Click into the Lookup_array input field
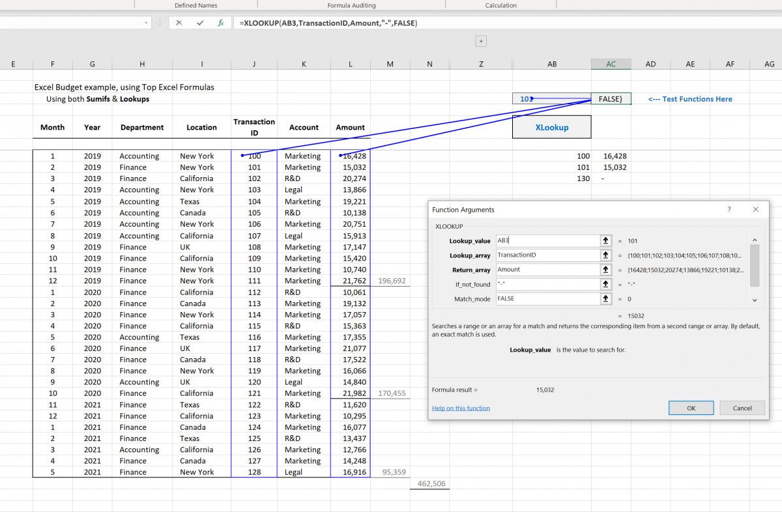This screenshot has width=782, height=512. pyautogui.click(x=546, y=255)
